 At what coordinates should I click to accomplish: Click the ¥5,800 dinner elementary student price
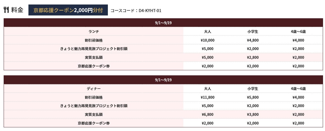coord(253,97)
